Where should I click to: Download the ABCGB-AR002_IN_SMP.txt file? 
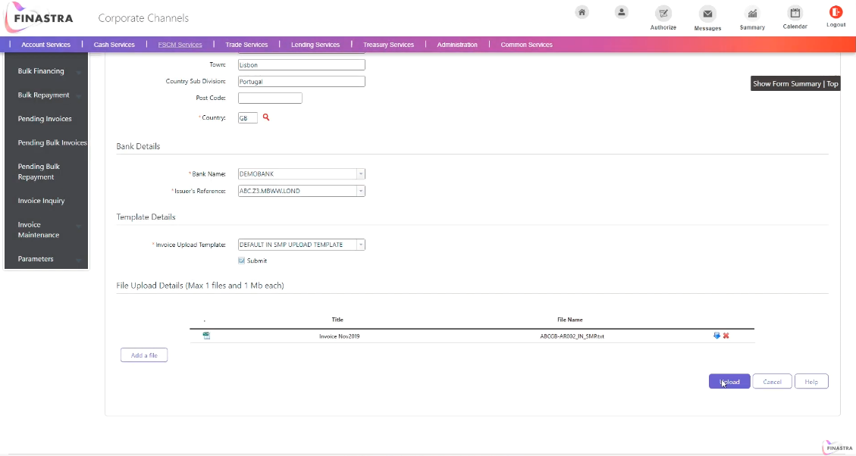pos(716,336)
